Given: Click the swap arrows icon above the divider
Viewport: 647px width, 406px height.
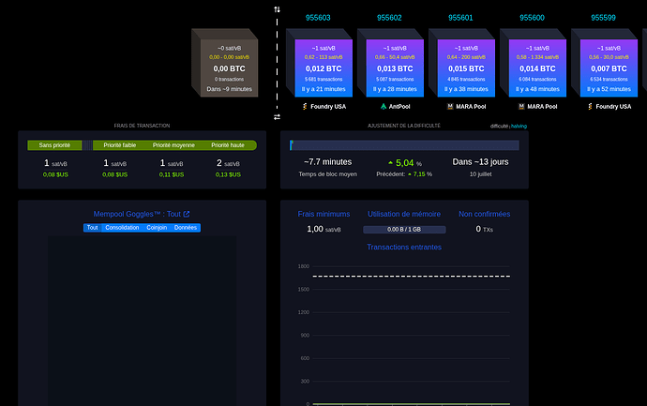Looking at the screenshot, I should click(x=277, y=9).
